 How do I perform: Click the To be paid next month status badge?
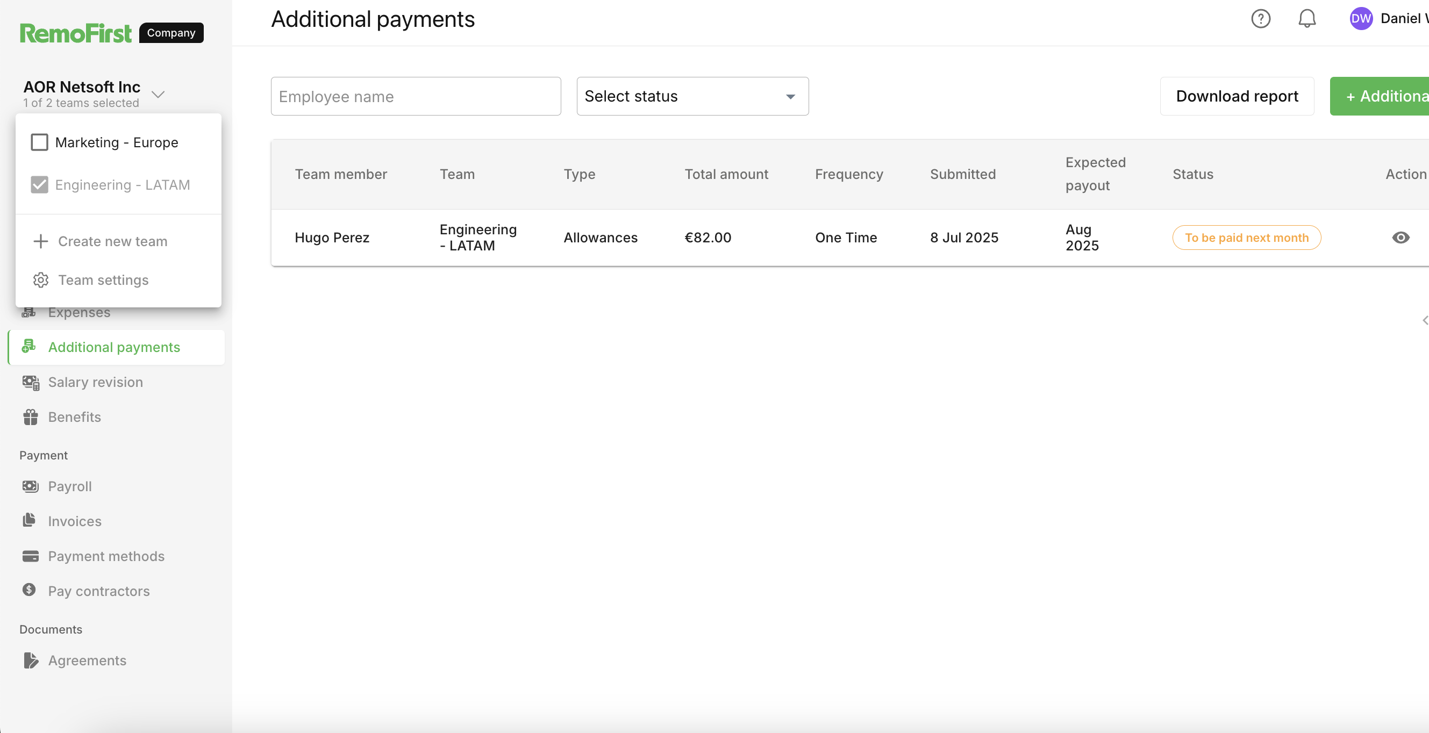point(1246,238)
